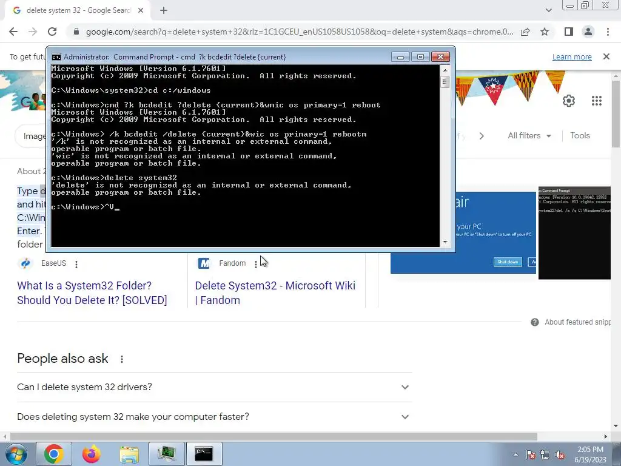The image size is (621, 466).
Task: Open EaseUS result options menu
Action: (76, 264)
